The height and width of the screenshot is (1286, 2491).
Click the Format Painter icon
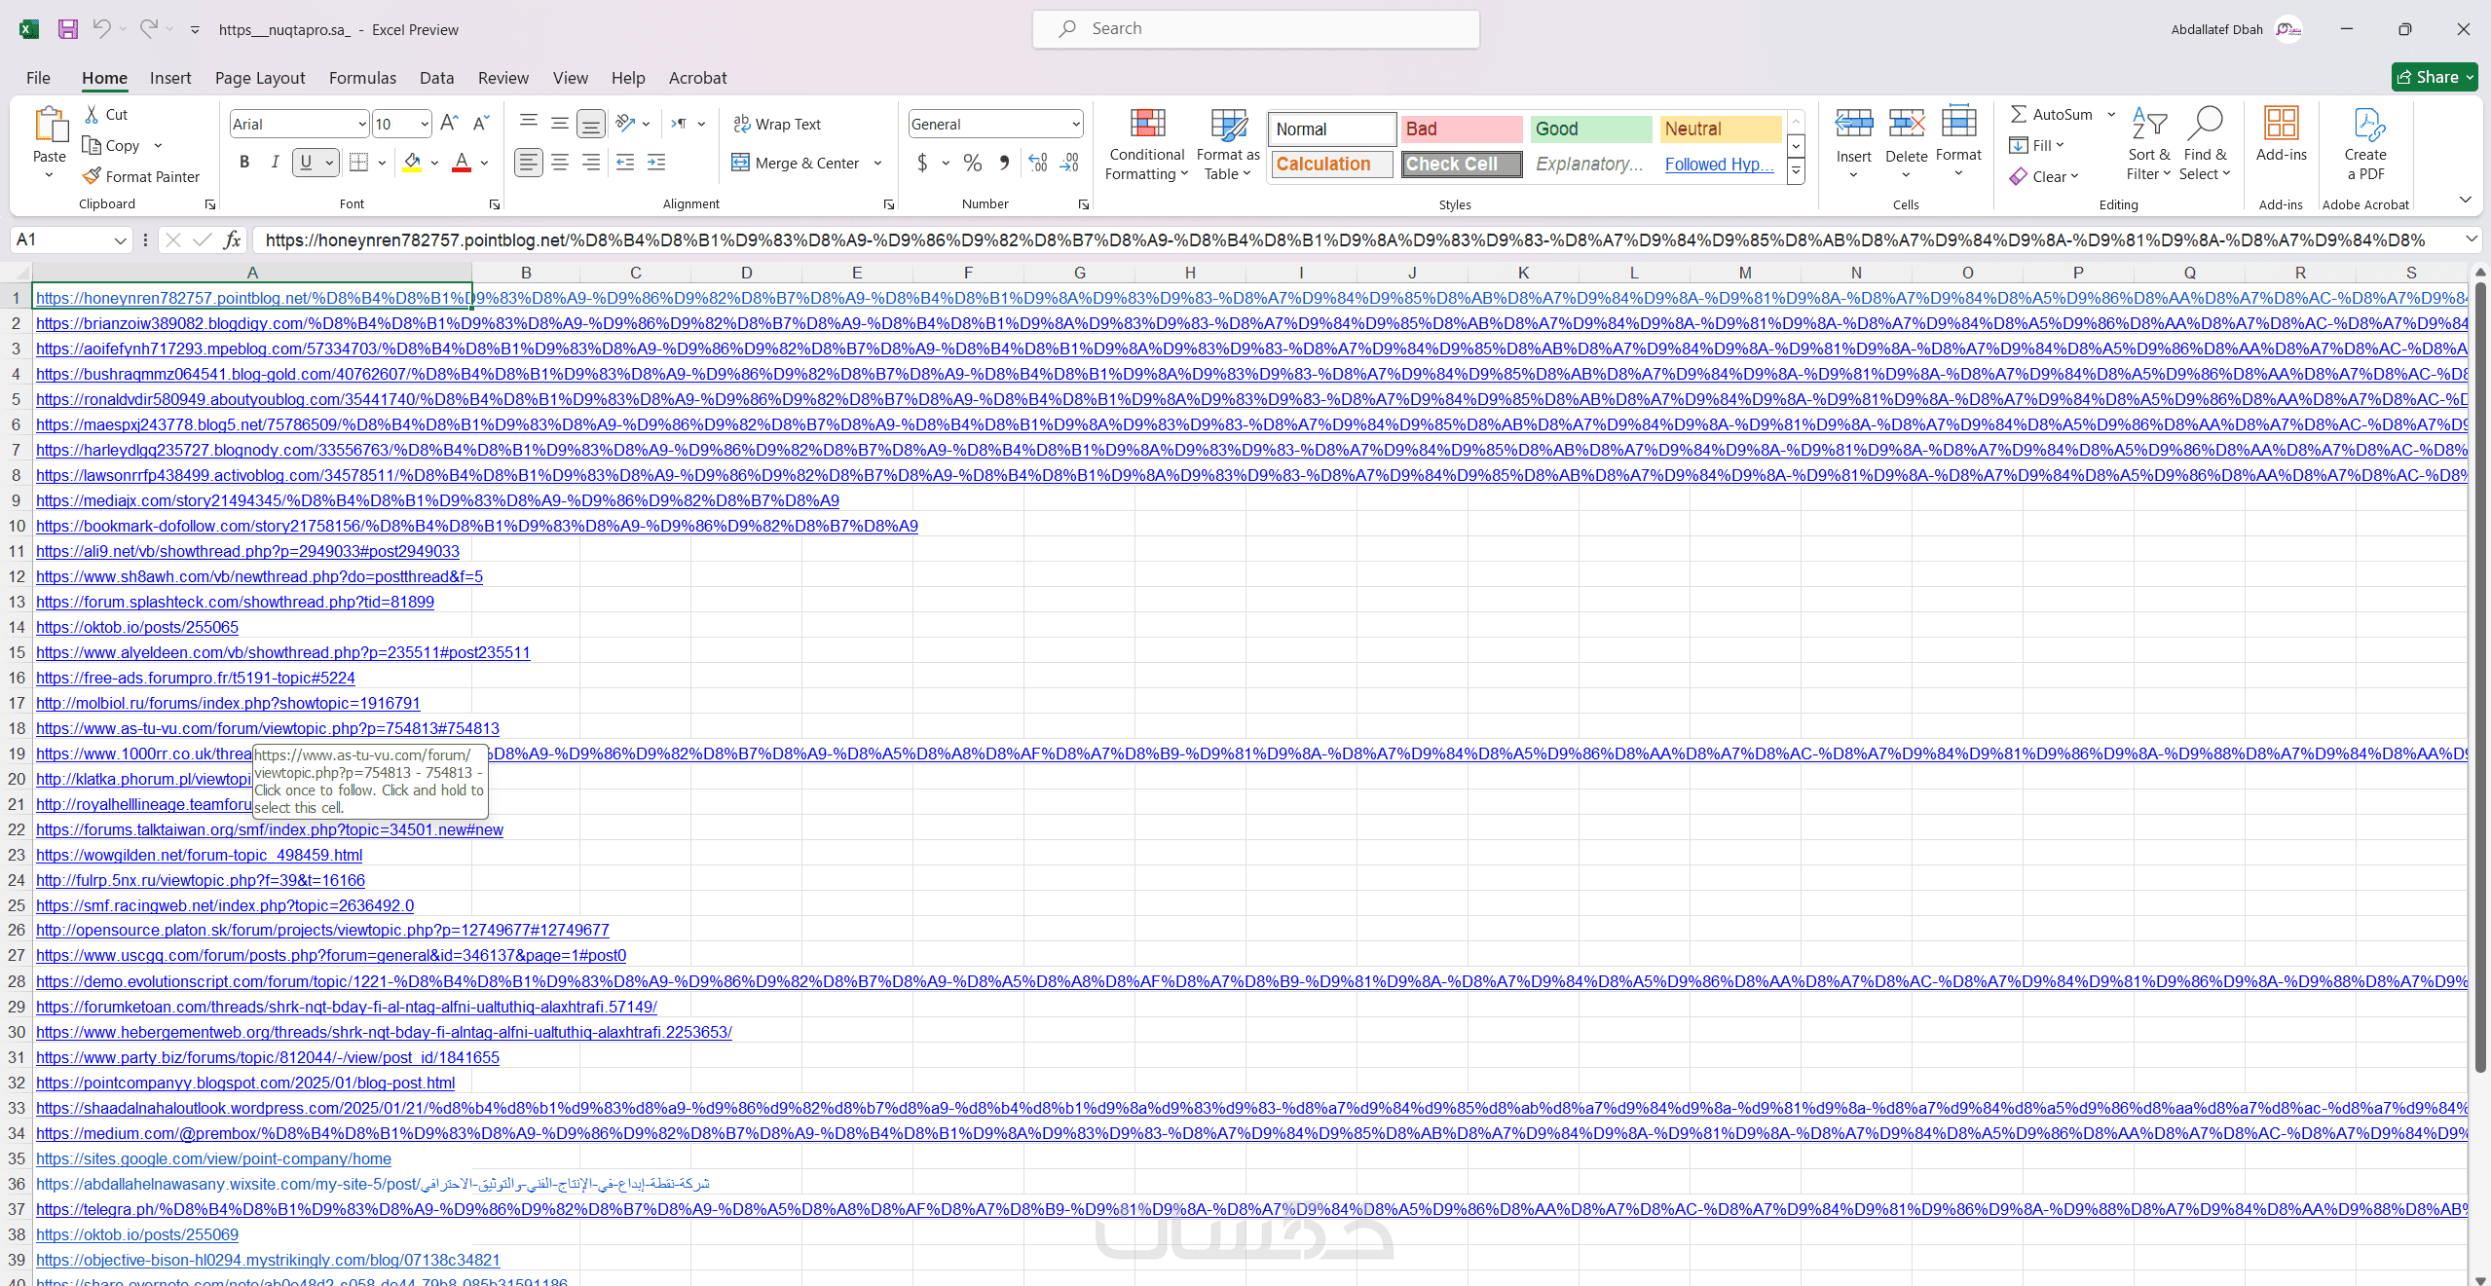point(93,176)
